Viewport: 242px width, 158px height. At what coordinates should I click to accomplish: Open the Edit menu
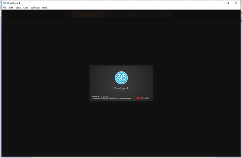(11, 8)
